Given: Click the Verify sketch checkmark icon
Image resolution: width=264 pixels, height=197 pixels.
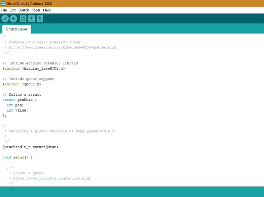Looking at the screenshot, I should [x=5, y=19].
